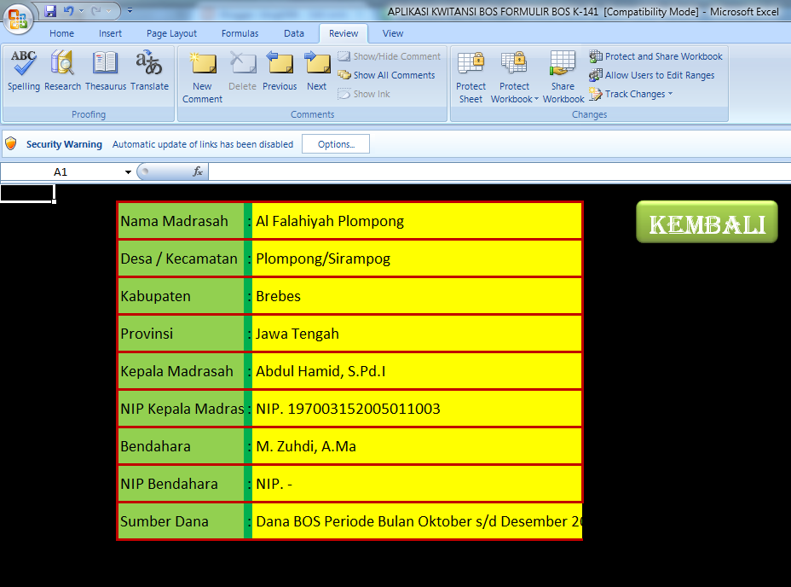Open the Name Box dropdown arrow
This screenshot has height=587, width=791.
point(128,172)
